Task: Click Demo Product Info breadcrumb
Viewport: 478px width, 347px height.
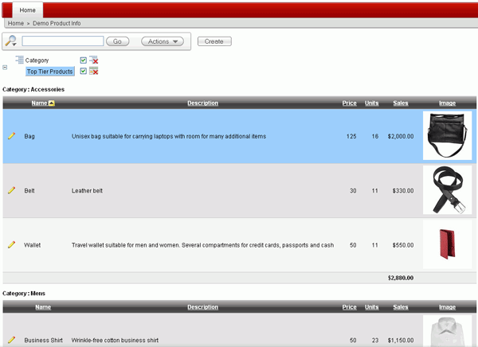Action: pos(57,23)
